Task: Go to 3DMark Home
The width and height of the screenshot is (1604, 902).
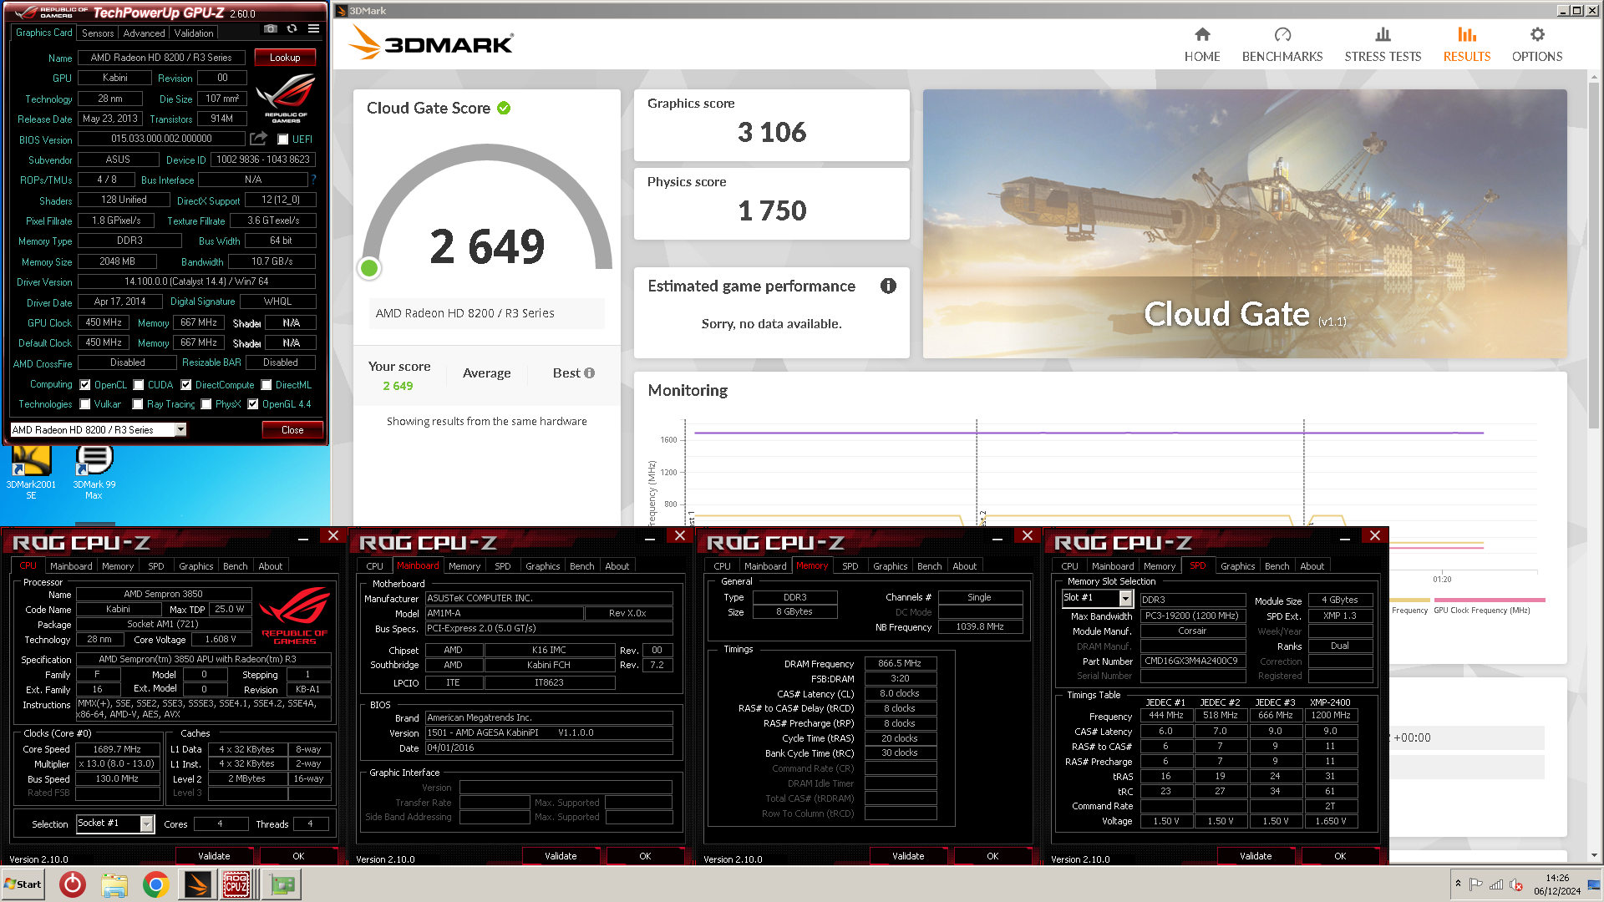Action: pyautogui.click(x=1201, y=45)
